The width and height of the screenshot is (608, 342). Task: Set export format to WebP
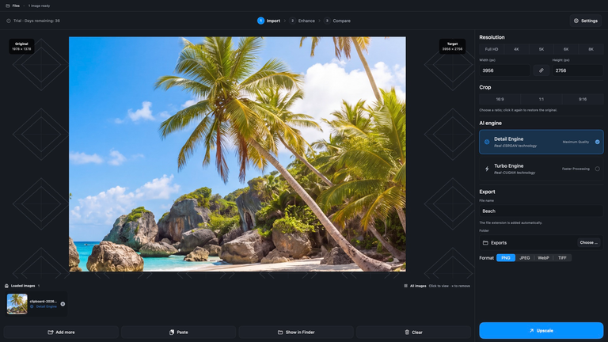543,258
